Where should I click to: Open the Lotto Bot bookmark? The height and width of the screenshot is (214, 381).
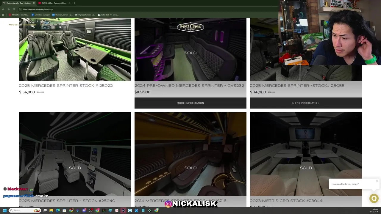point(108,15)
